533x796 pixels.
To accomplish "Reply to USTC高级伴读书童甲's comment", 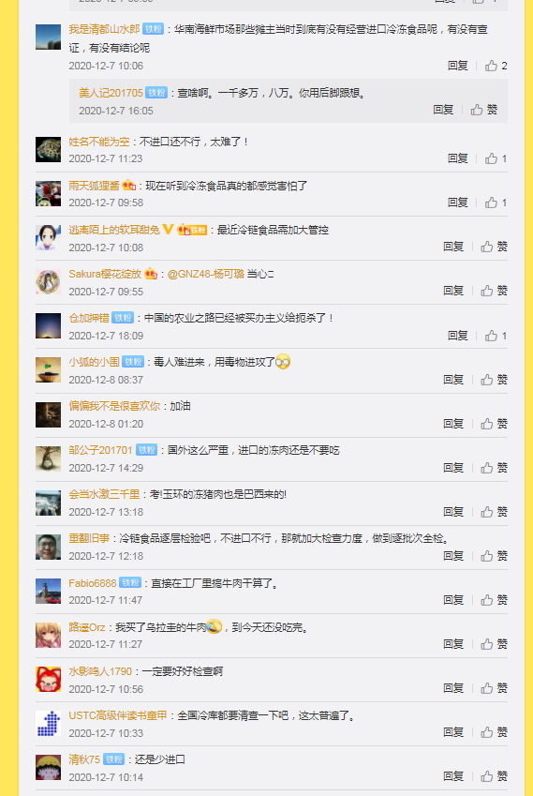I will point(452,732).
